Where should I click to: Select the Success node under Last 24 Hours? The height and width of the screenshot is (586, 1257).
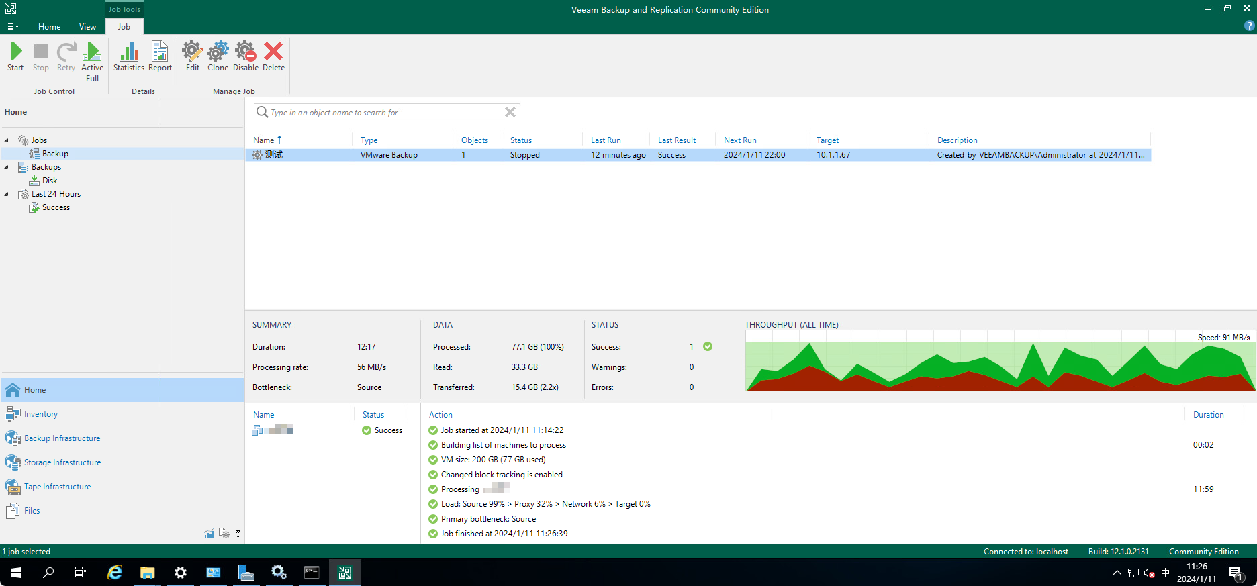tap(50, 207)
